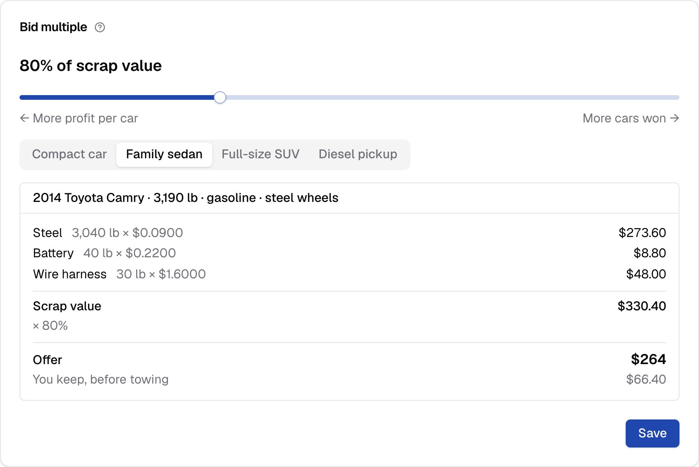Click the More cars won label
The height and width of the screenshot is (467, 699).
[x=624, y=118]
